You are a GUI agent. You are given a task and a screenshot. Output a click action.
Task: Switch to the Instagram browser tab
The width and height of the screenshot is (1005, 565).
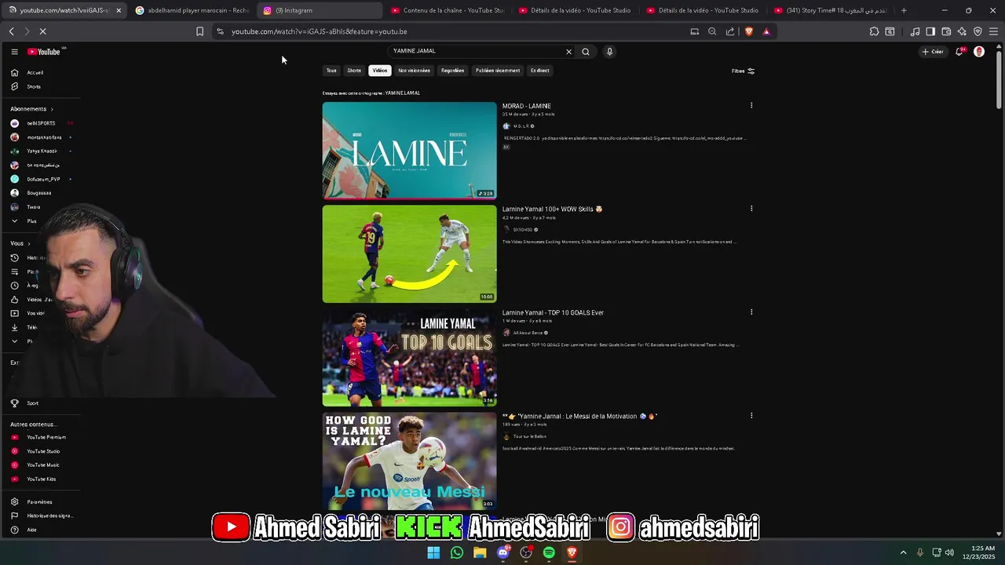[318, 10]
